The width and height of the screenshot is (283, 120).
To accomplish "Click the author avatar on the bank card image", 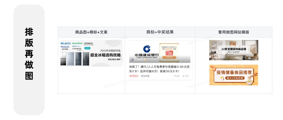I will [132, 60].
